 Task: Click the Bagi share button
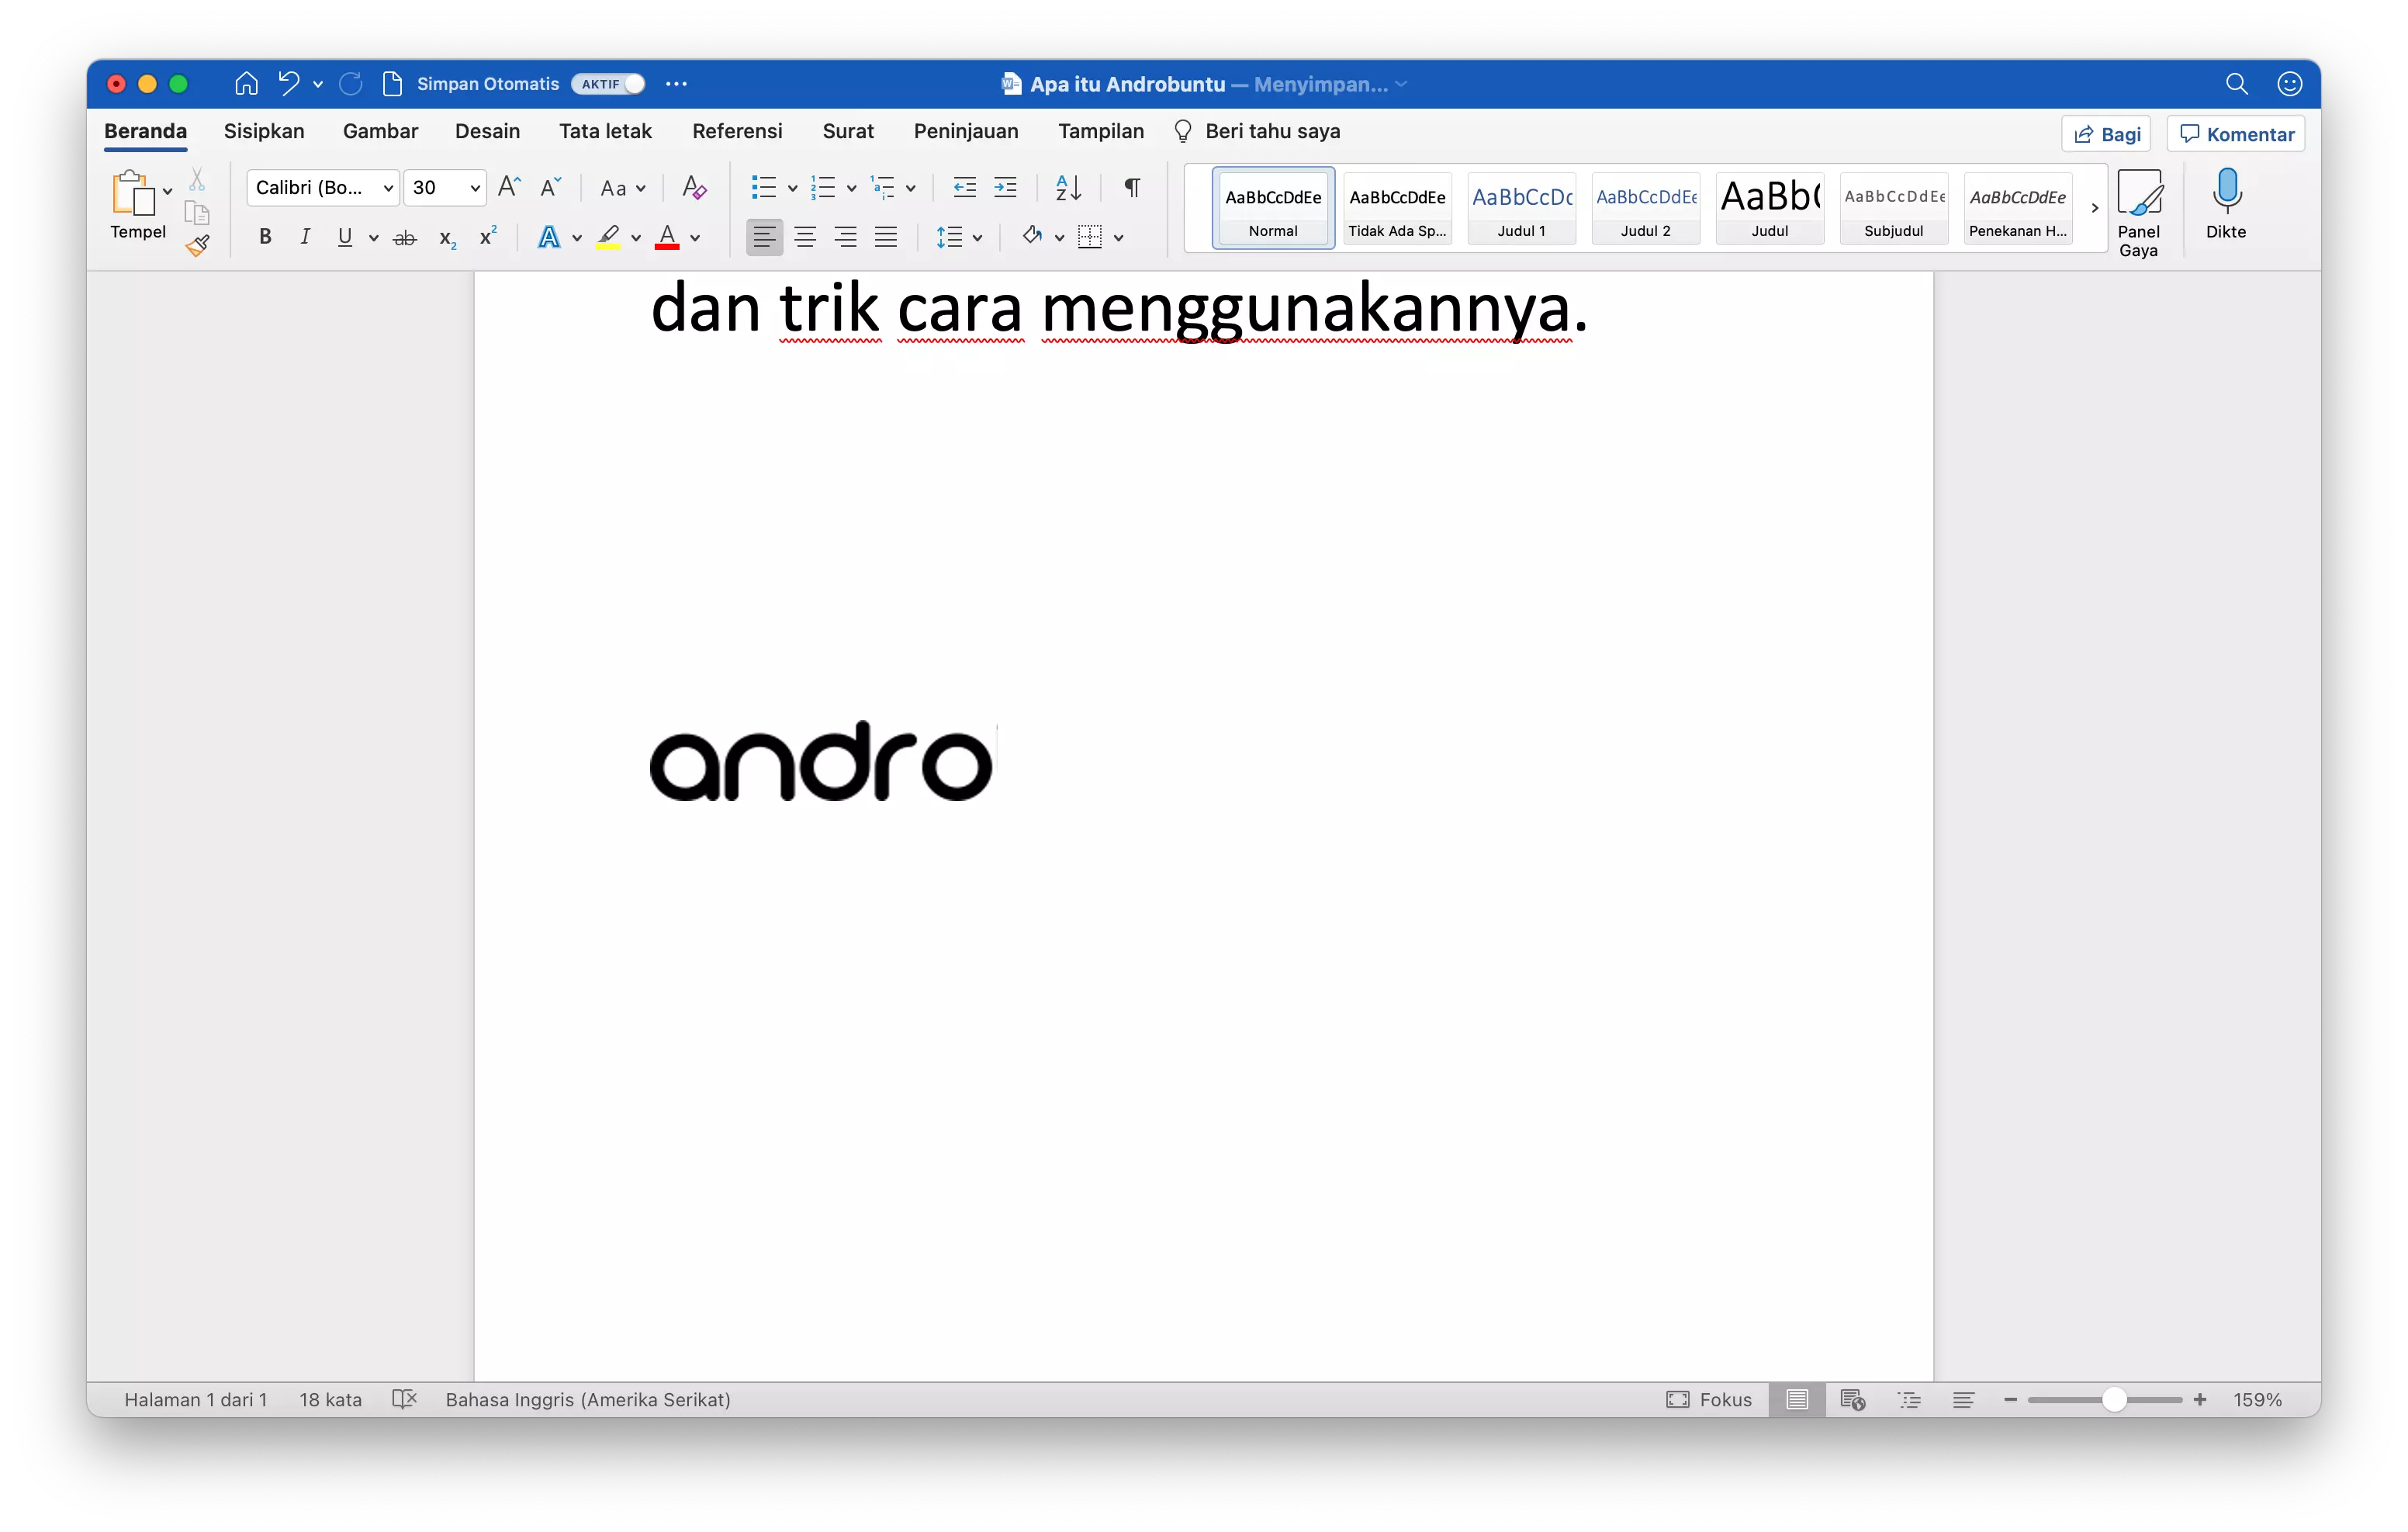2106,133
